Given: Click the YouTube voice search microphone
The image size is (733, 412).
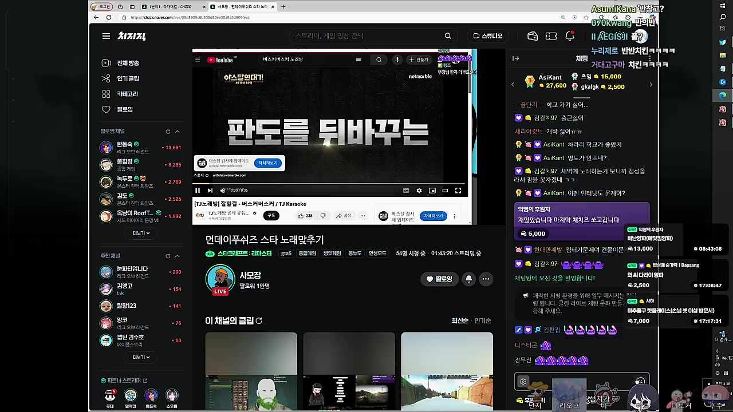Looking at the screenshot, I should (397, 60).
